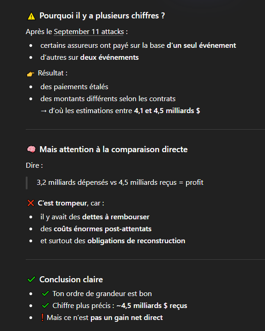Click the heading Pourquoi il y a plusieurs chiffres
This screenshot has height=331, width=265.
point(102,16)
